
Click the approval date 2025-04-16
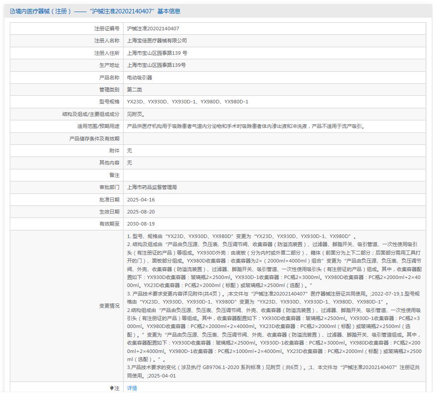(x=141, y=200)
